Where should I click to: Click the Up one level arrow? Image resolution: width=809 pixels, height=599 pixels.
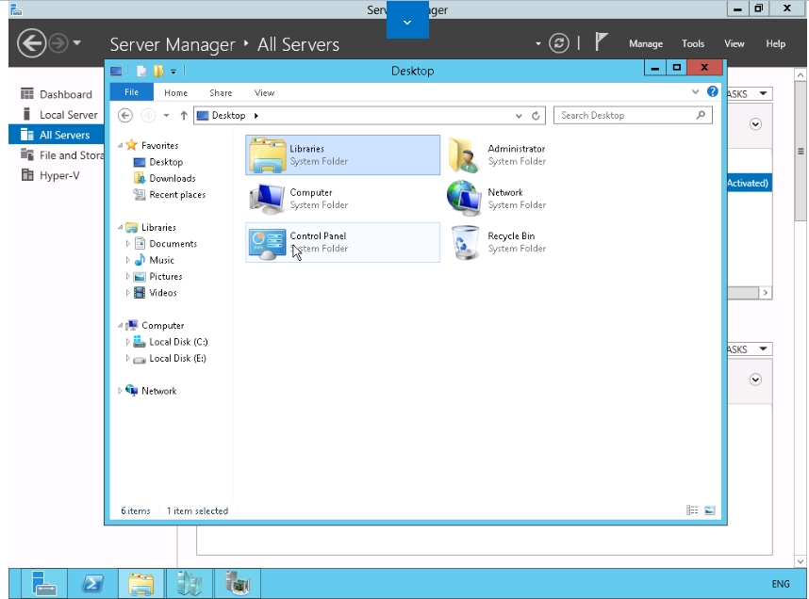click(x=184, y=116)
